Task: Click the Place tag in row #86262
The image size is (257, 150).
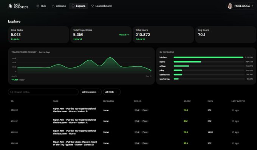Action: pyautogui.click(x=145, y=121)
